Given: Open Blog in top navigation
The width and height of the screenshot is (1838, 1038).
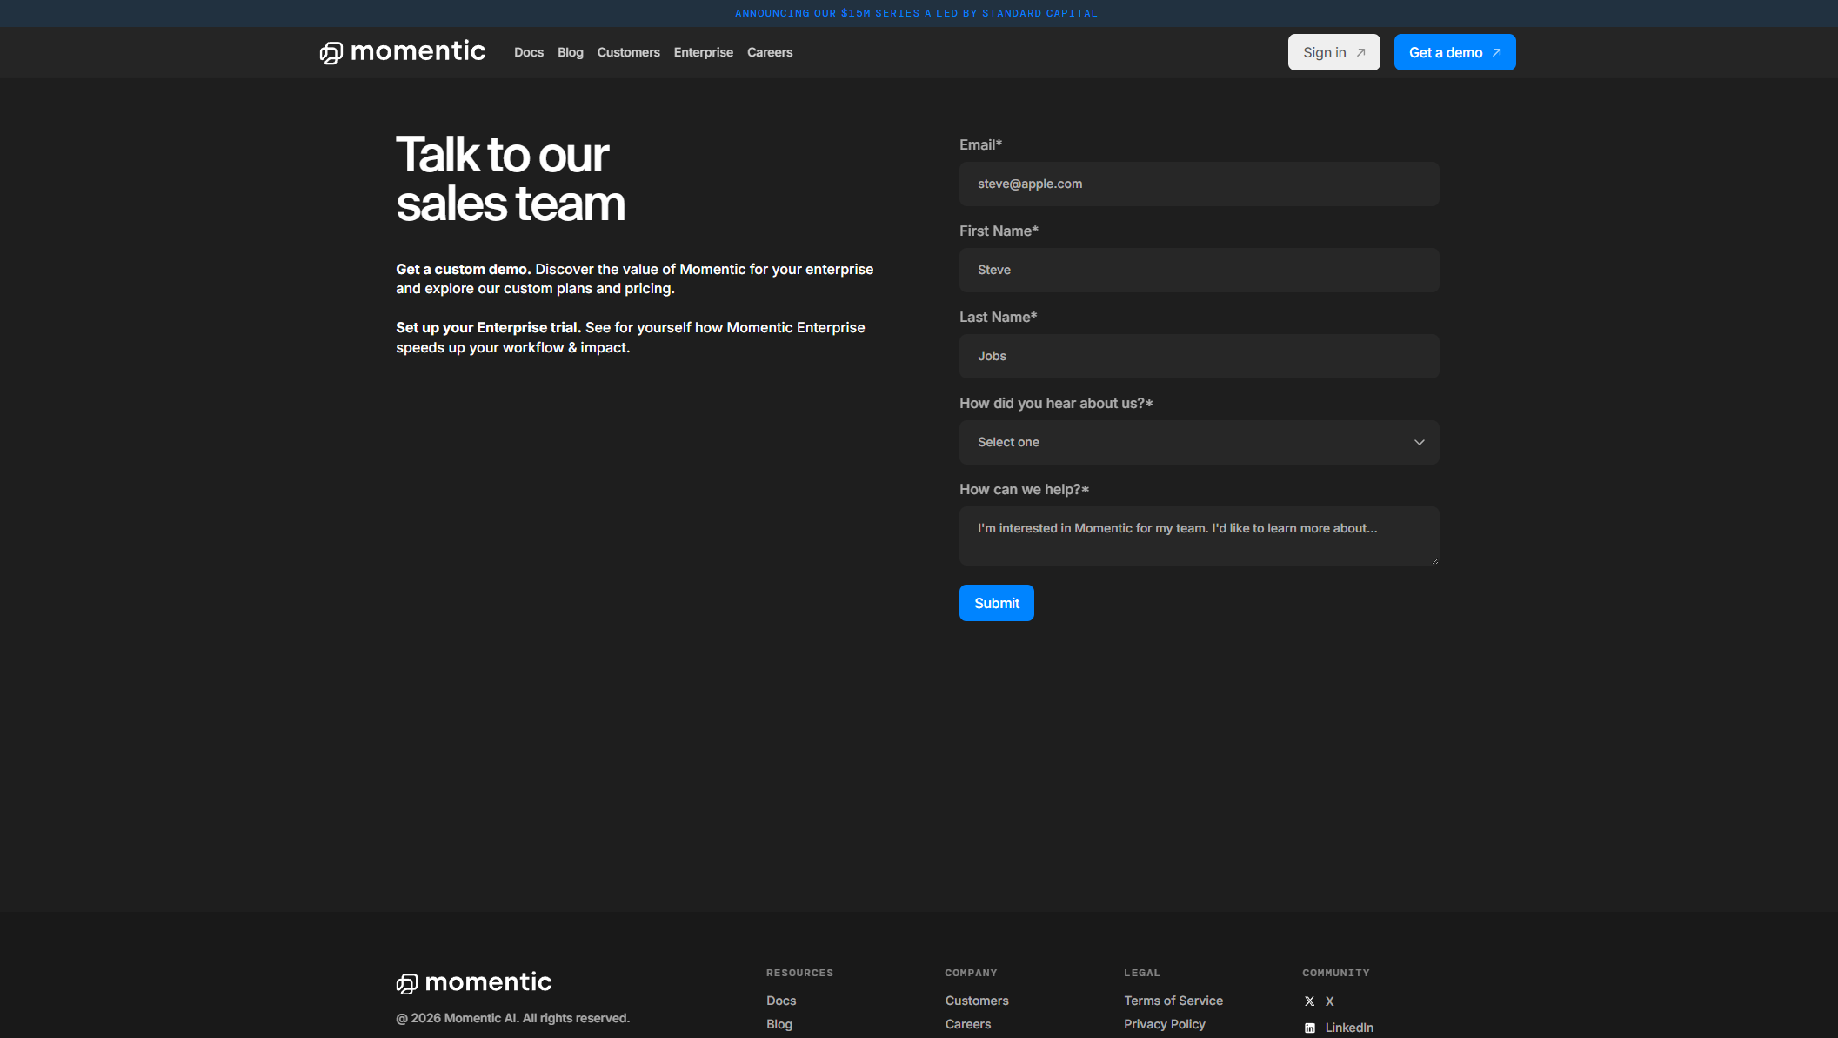Looking at the screenshot, I should point(570,52).
